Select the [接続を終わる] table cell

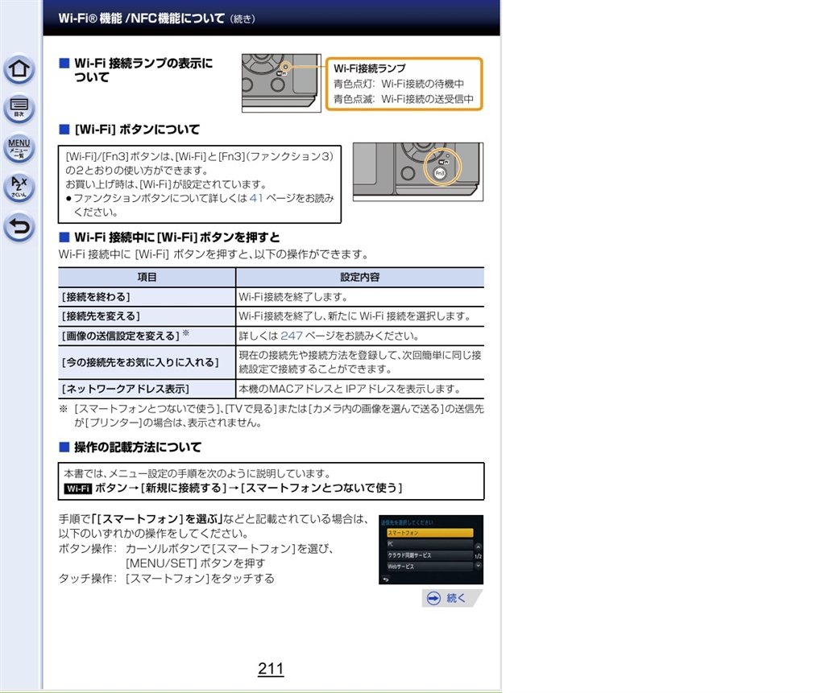click(147, 297)
